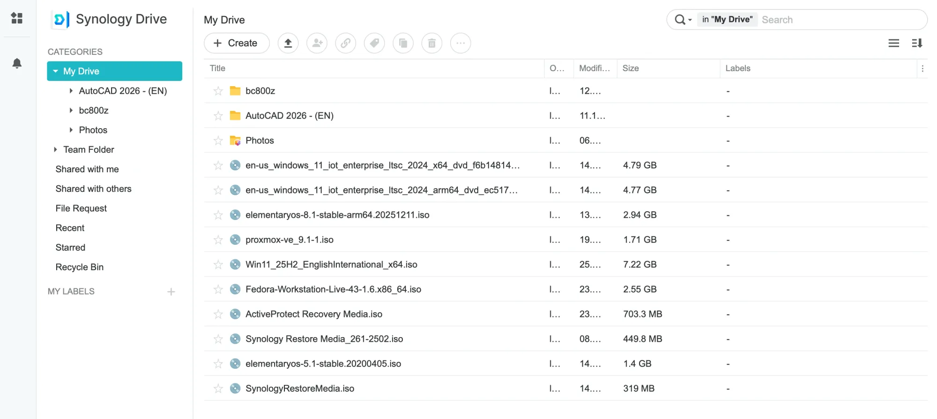937x419 pixels.
Task: Add a new label with the plus button
Action: (x=171, y=292)
